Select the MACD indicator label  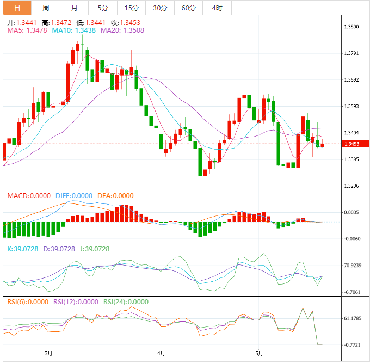pos(28,195)
